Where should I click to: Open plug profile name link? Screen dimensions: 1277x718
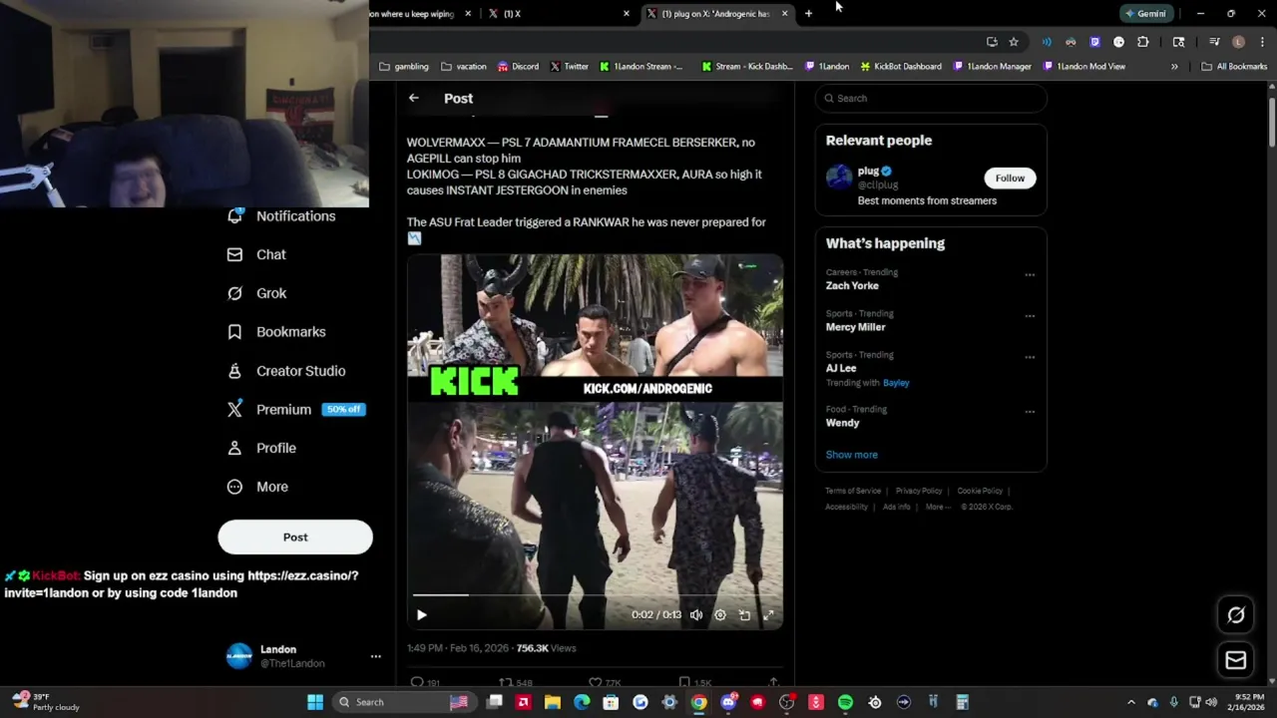(868, 171)
